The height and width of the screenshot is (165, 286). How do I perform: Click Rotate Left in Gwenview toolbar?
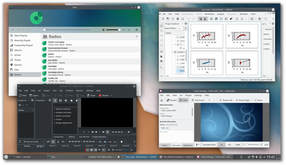coord(226,100)
